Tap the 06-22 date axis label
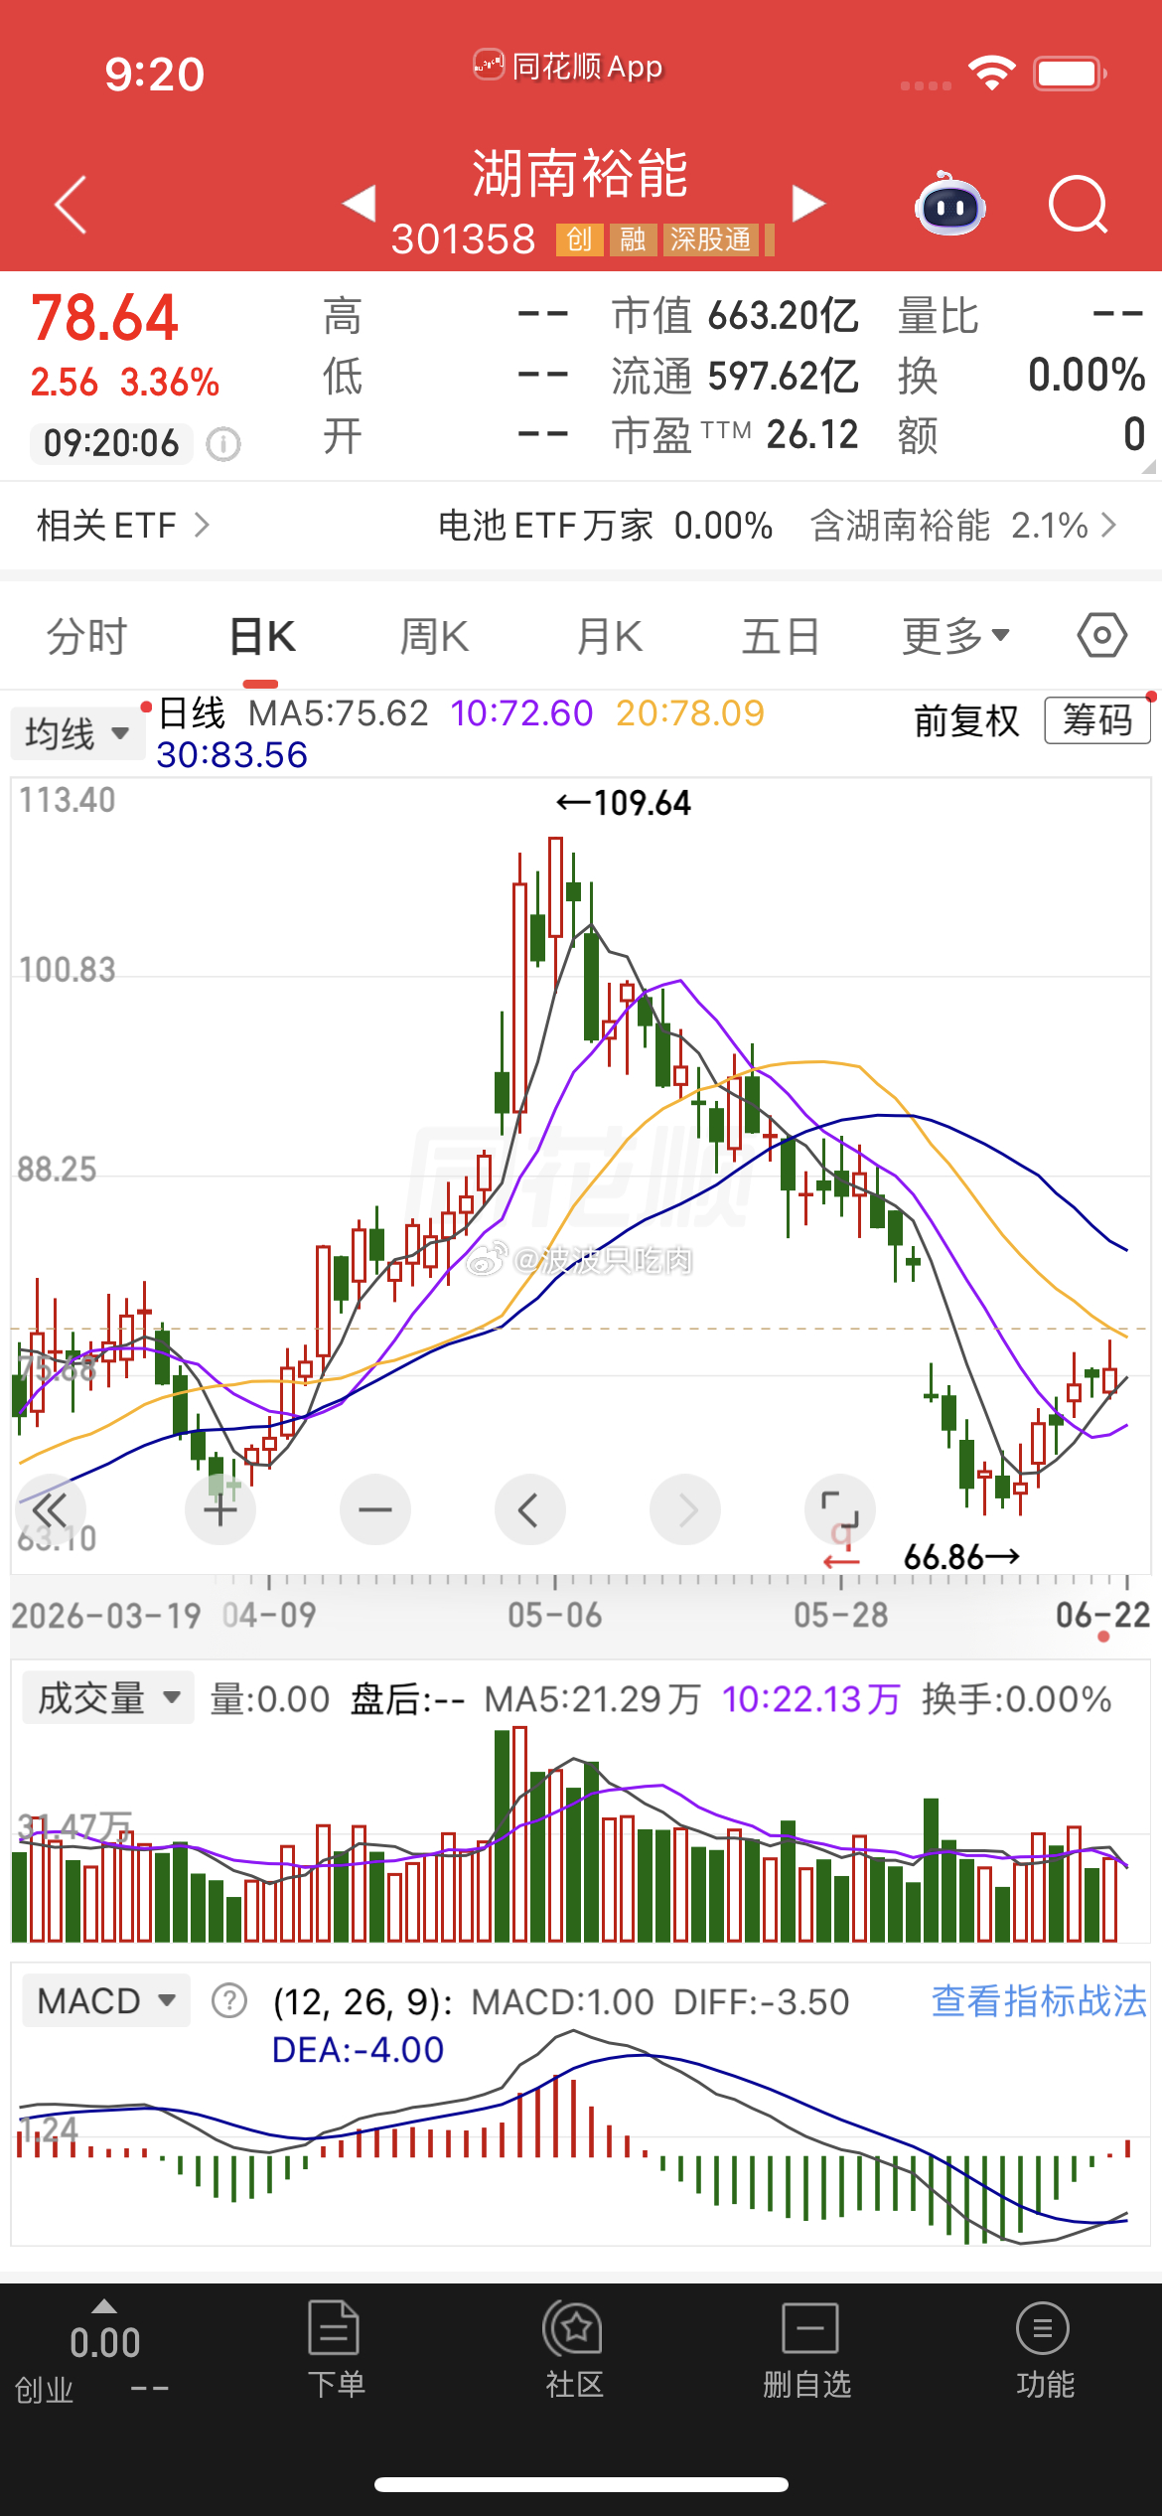 pos(1102,1615)
